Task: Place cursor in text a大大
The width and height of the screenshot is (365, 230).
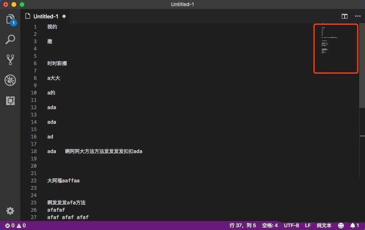Action: point(53,78)
